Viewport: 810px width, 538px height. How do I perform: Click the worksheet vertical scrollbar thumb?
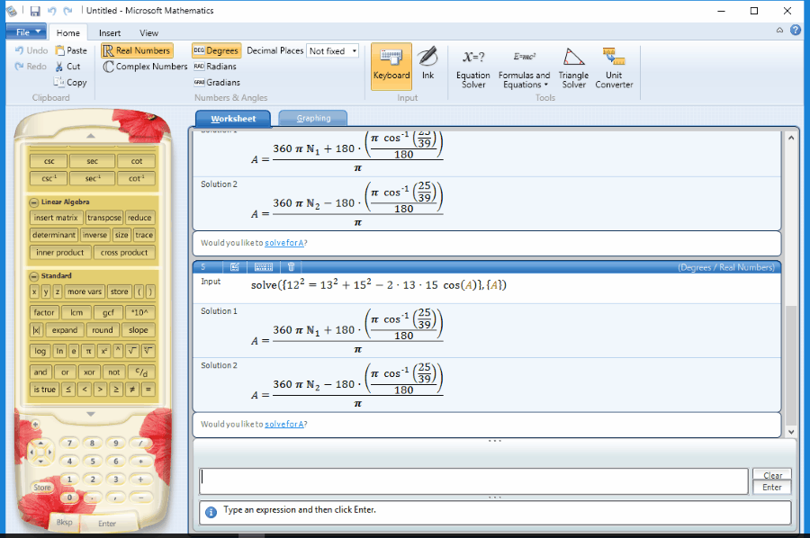pos(791,364)
